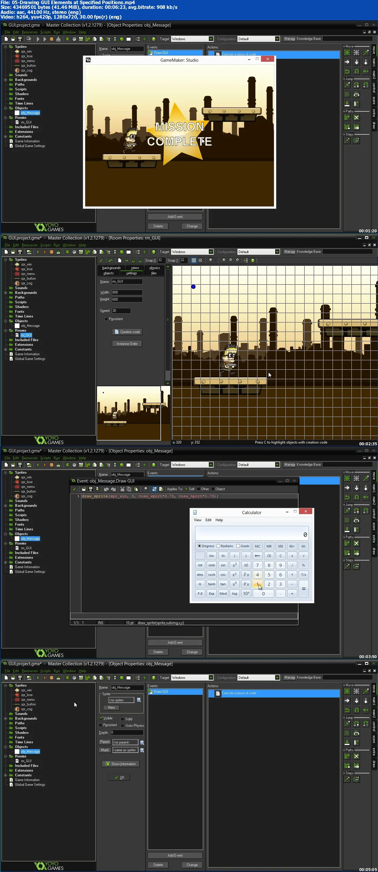Enable the Uses Physics checkbox
This screenshot has width=378, height=872.
pyautogui.click(x=122, y=726)
